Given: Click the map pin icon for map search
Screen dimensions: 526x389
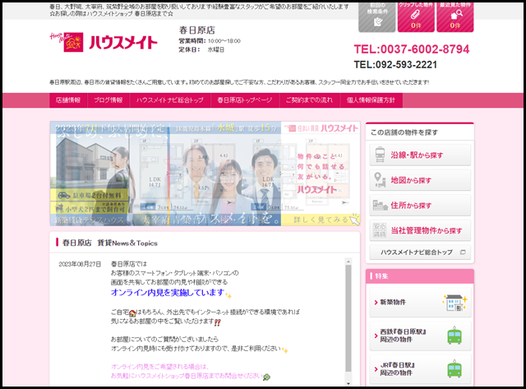Looking at the screenshot, I should 380,180.
